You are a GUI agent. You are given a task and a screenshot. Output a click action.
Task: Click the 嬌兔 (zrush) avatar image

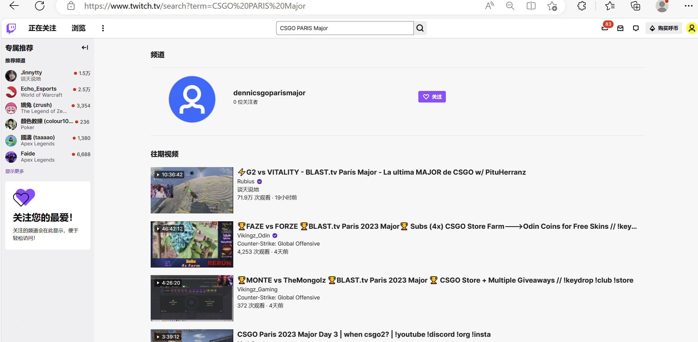(x=11, y=108)
